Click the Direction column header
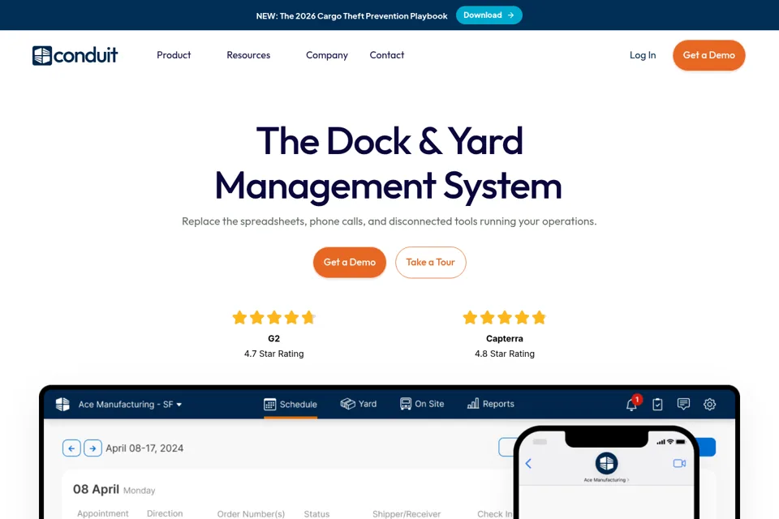The image size is (779, 519). tap(165, 513)
